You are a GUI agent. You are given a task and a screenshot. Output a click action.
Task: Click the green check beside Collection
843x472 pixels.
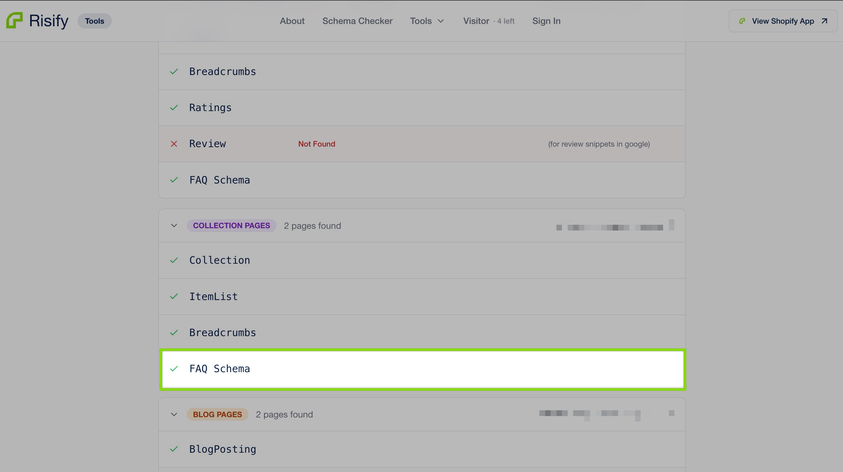point(174,260)
